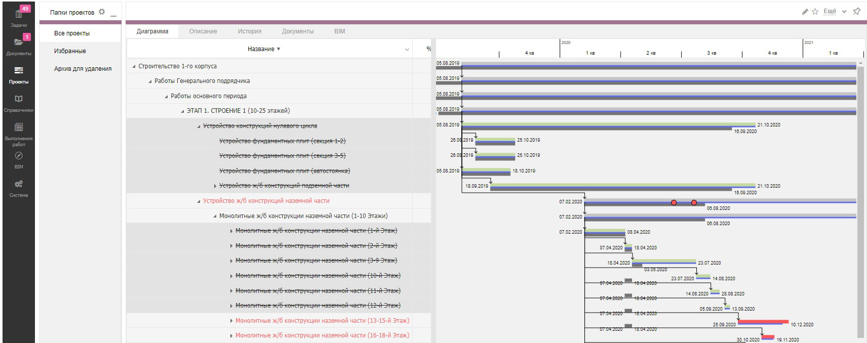Open the Справочники book icon
Screen dimensions: 867x343
tap(19, 99)
